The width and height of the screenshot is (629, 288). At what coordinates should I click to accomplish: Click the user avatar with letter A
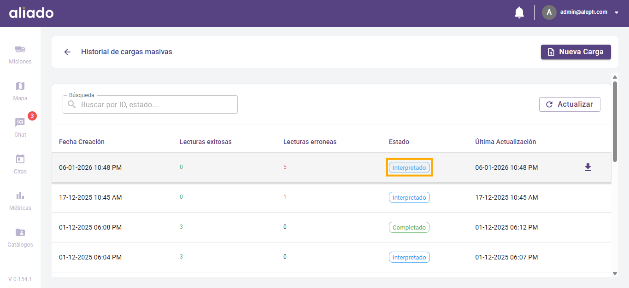pyautogui.click(x=549, y=12)
